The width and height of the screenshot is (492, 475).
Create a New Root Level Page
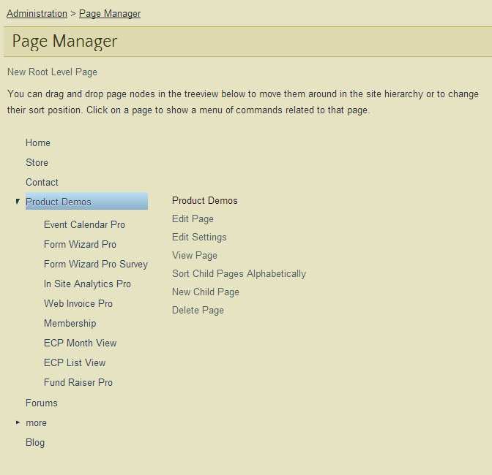tap(52, 72)
